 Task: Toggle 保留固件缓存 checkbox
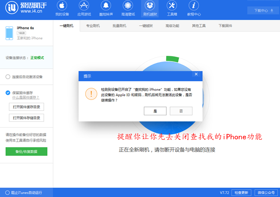coord(8,93)
